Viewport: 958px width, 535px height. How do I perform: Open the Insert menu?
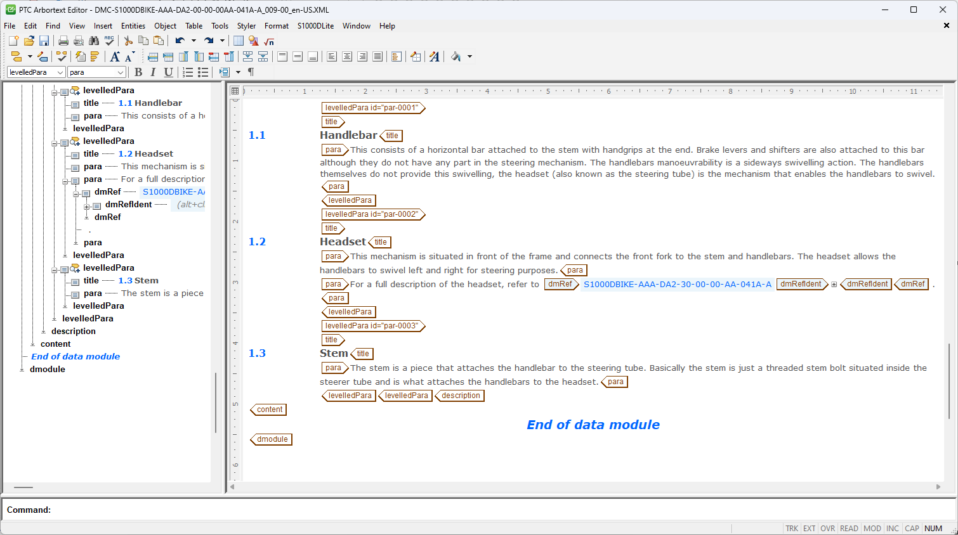(x=103, y=26)
